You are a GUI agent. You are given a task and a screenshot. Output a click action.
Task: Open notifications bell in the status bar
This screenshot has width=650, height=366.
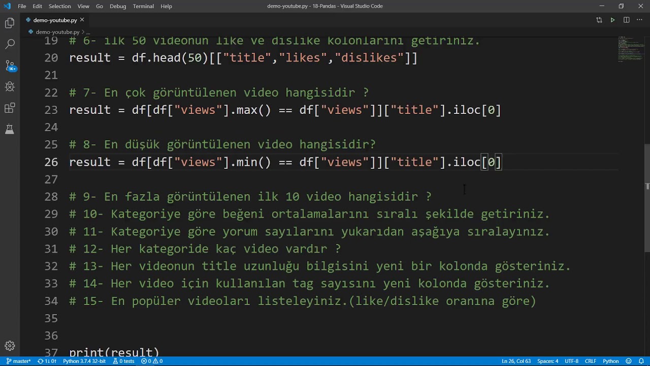pos(641,361)
